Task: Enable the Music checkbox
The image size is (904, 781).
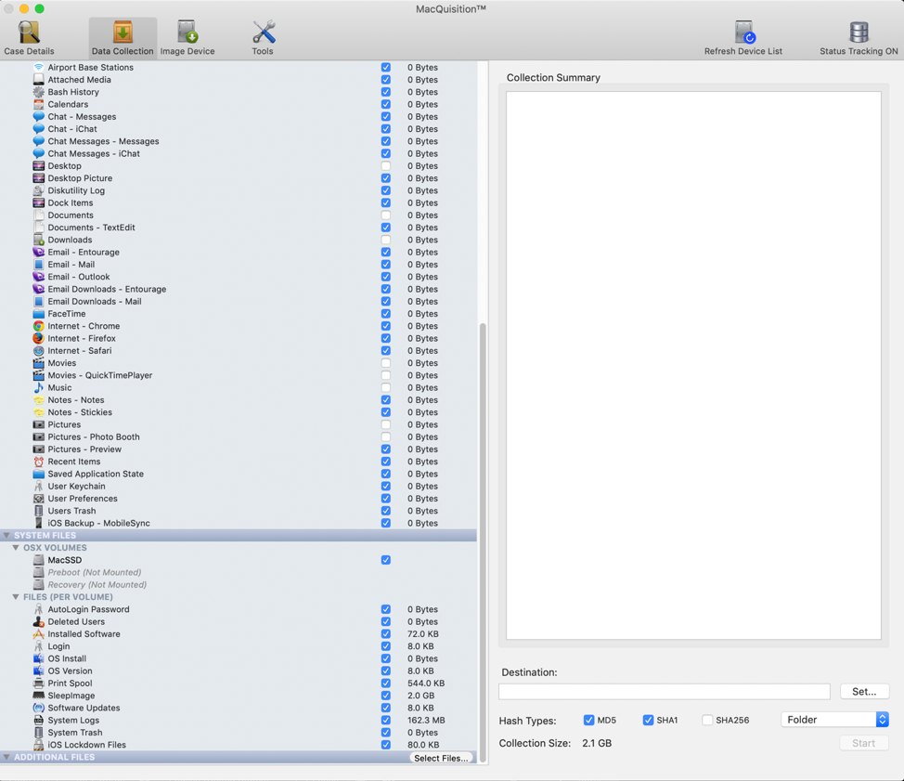Action: pos(386,387)
